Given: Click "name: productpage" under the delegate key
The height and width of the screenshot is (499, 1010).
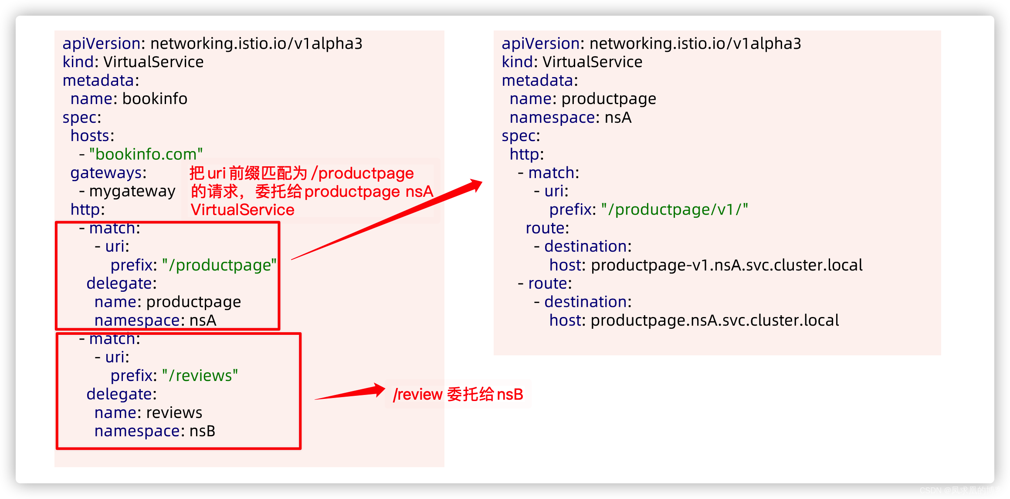Looking at the screenshot, I should (x=168, y=302).
